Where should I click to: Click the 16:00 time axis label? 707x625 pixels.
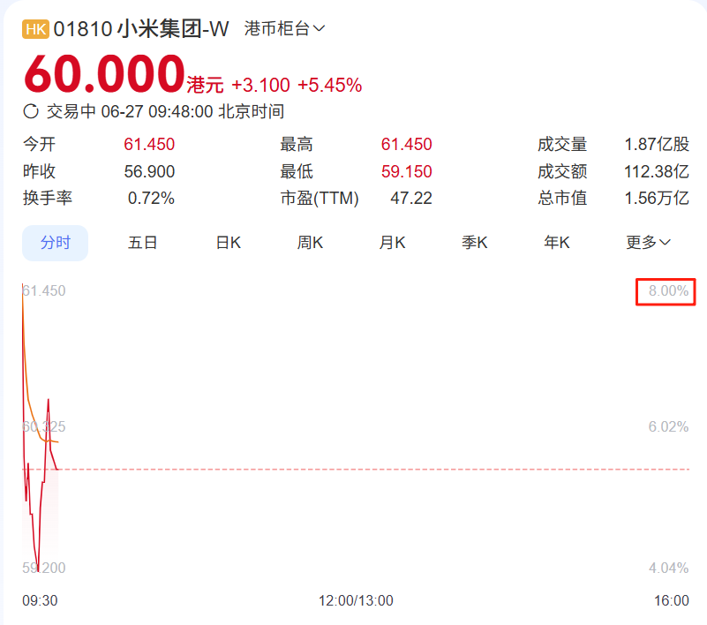point(672,600)
